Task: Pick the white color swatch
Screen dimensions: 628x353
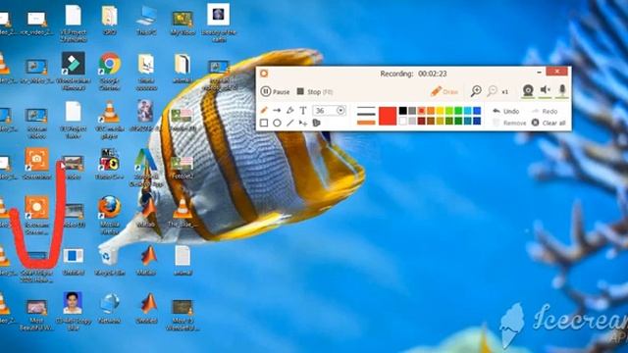Action: [403, 121]
